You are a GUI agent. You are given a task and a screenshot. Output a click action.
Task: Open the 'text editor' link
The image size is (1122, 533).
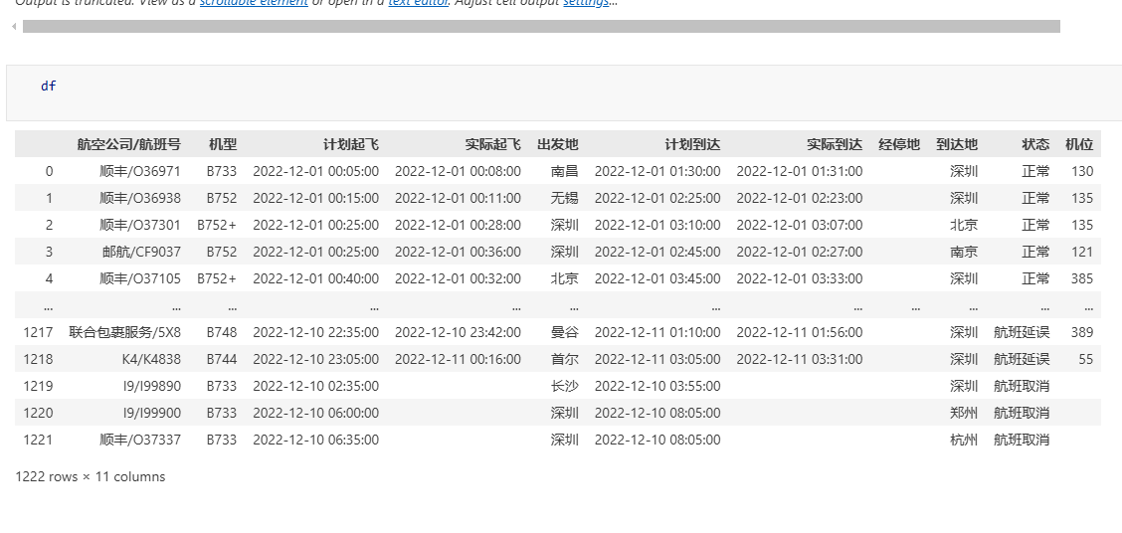tap(417, 3)
